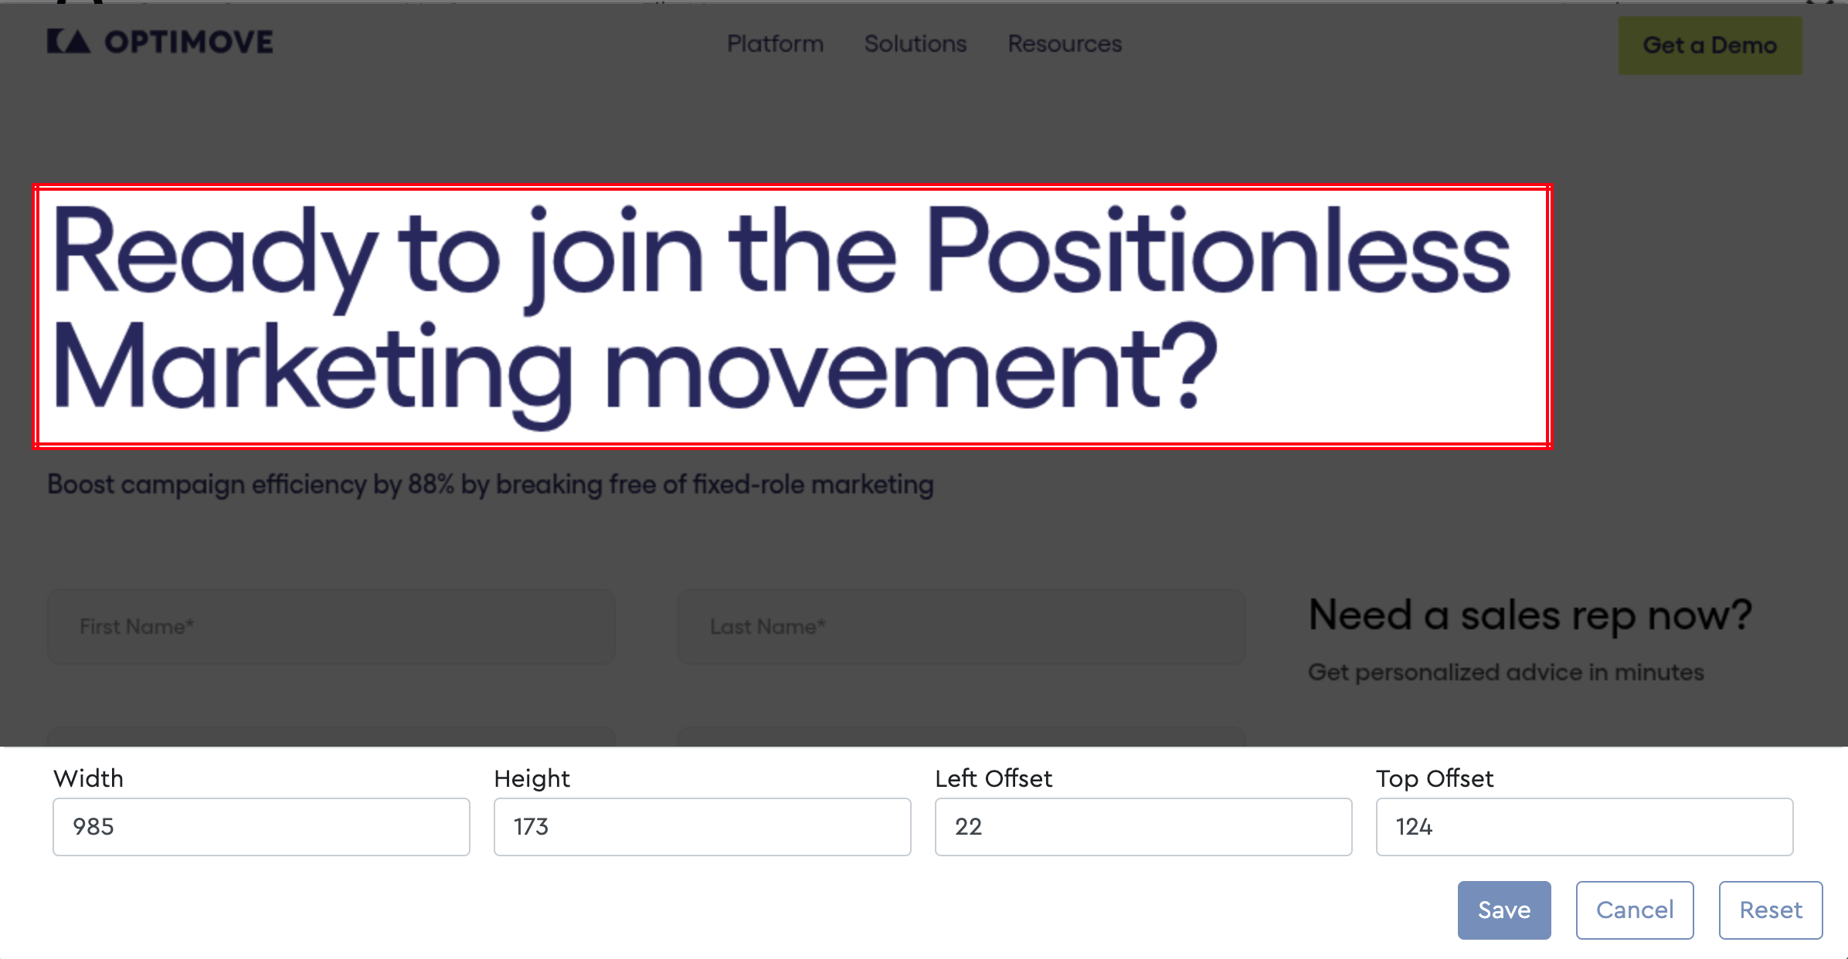This screenshot has height=959, width=1848.
Task: Click the Get personalized advice in minutes text
Action: pos(1506,673)
